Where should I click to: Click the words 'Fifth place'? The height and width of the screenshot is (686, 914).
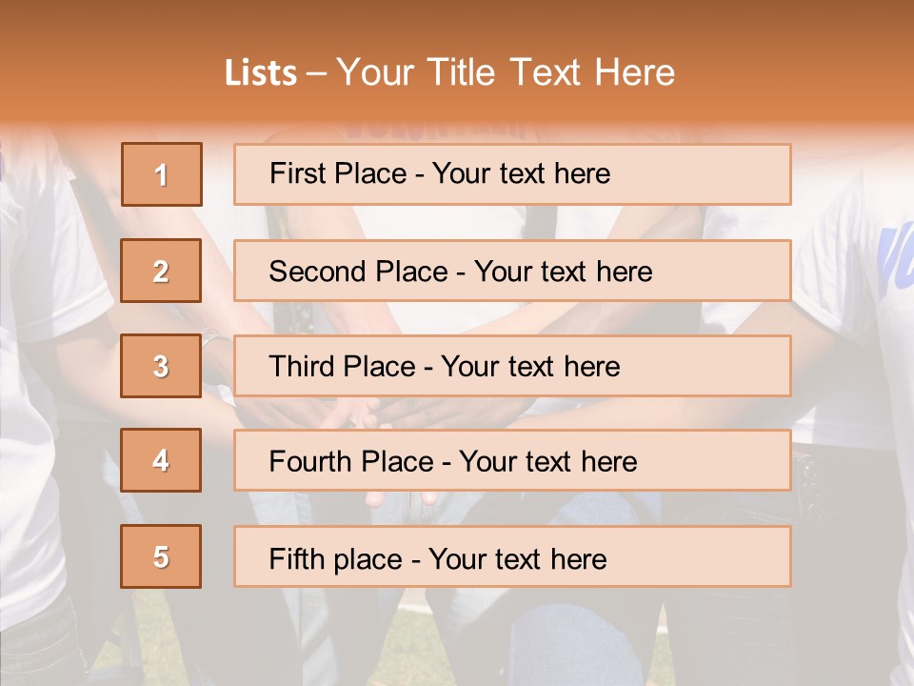coord(336,559)
